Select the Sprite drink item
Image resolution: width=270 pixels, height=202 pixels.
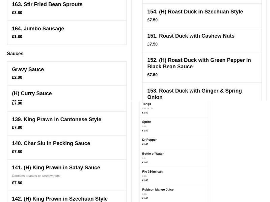coord(146,122)
